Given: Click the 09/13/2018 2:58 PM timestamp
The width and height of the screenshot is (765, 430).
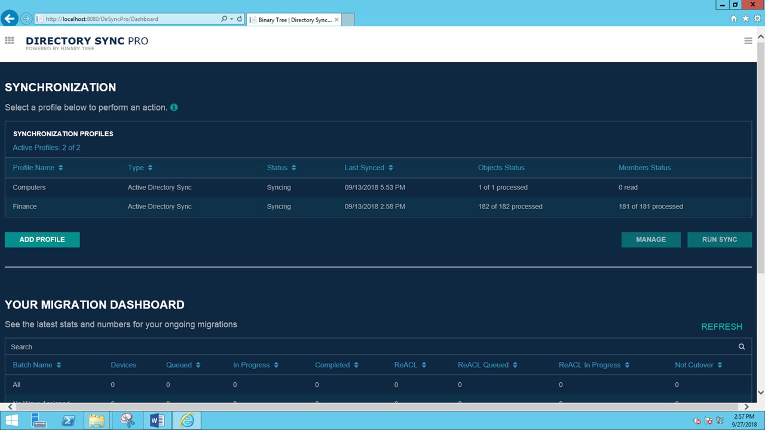Looking at the screenshot, I should (375, 207).
